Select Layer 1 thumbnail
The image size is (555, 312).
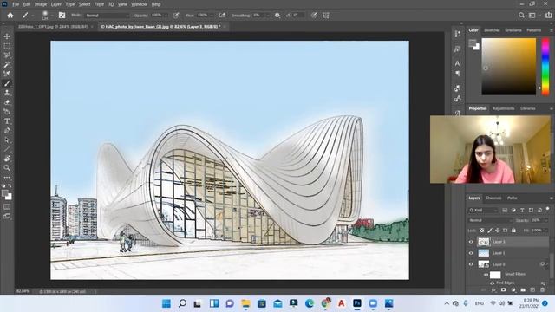pyautogui.click(x=484, y=253)
